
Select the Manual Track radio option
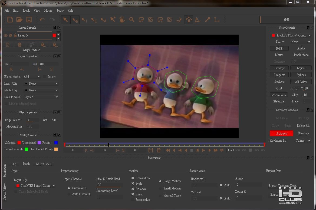[160, 196]
